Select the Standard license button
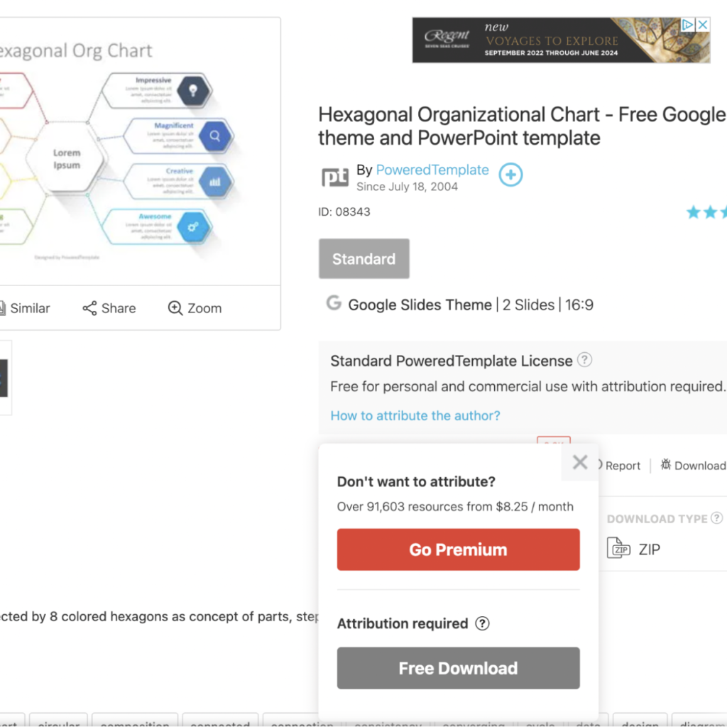 click(364, 259)
